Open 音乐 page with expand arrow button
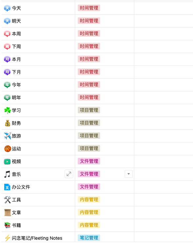The image size is (193, 243). [x=69, y=174]
